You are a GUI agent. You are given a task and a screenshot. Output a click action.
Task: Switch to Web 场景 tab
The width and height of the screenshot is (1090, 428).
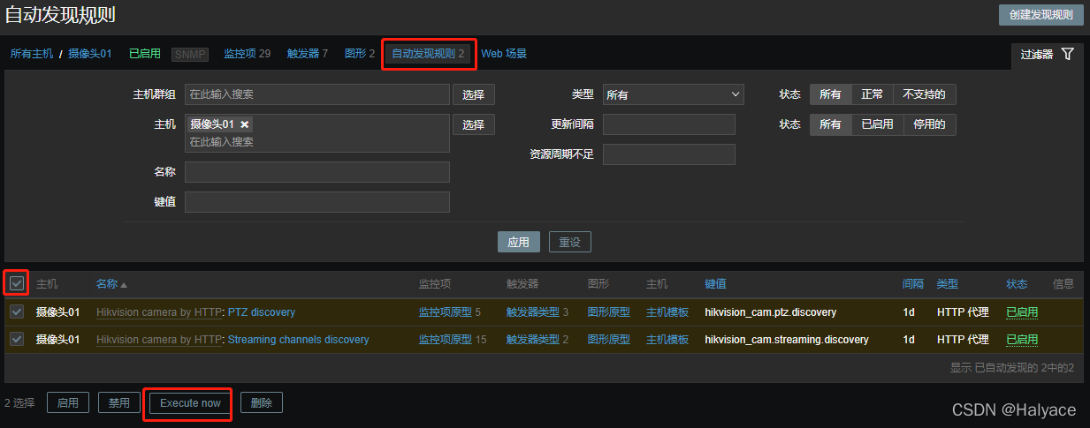point(504,54)
